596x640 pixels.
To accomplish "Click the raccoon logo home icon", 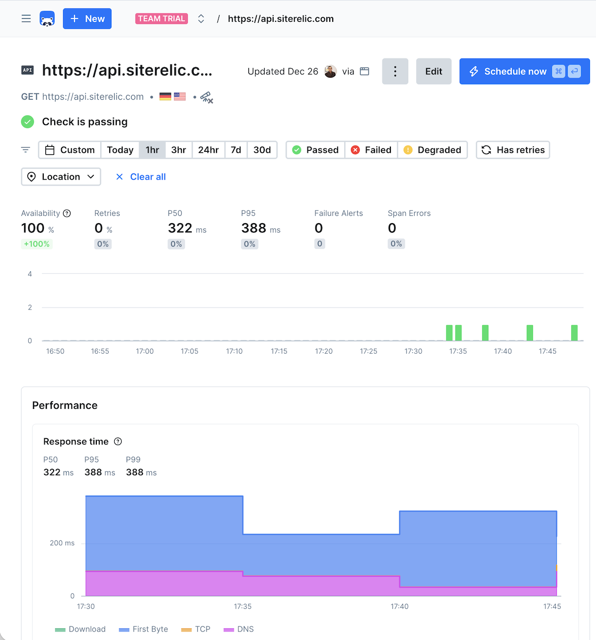I will pos(47,19).
